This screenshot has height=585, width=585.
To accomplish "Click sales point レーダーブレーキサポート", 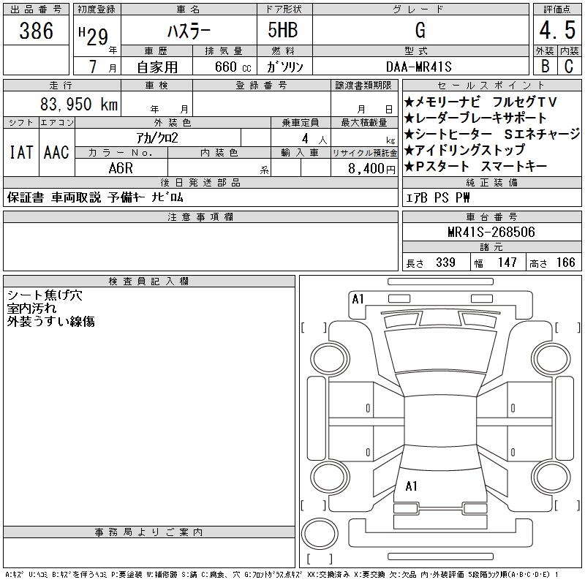I will [475, 118].
